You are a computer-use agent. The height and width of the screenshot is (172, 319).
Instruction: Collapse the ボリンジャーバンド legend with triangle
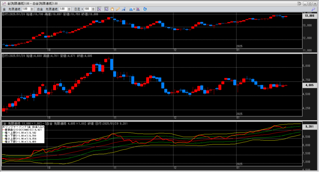click(x=40, y=127)
